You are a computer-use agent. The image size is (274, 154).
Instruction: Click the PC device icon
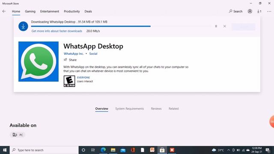[x=15, y=135]
